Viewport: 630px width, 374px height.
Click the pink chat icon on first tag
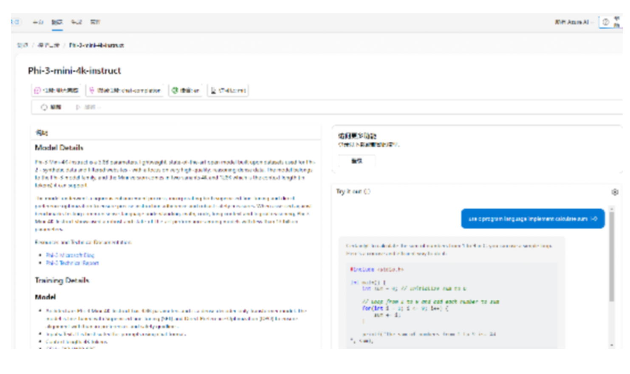tap(37, 90)
